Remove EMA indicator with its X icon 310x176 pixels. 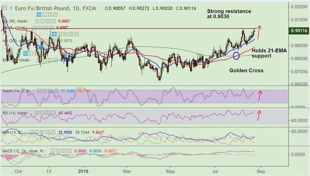pos(56,60)
